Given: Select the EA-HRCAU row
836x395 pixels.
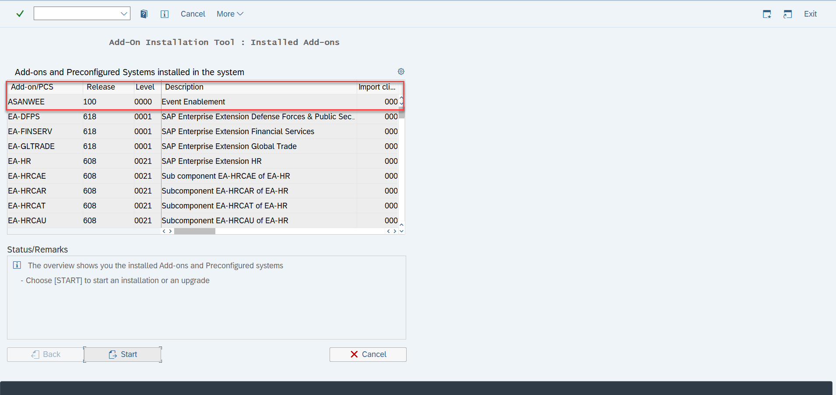Looking at the screenshot, I should click(203, 221).
